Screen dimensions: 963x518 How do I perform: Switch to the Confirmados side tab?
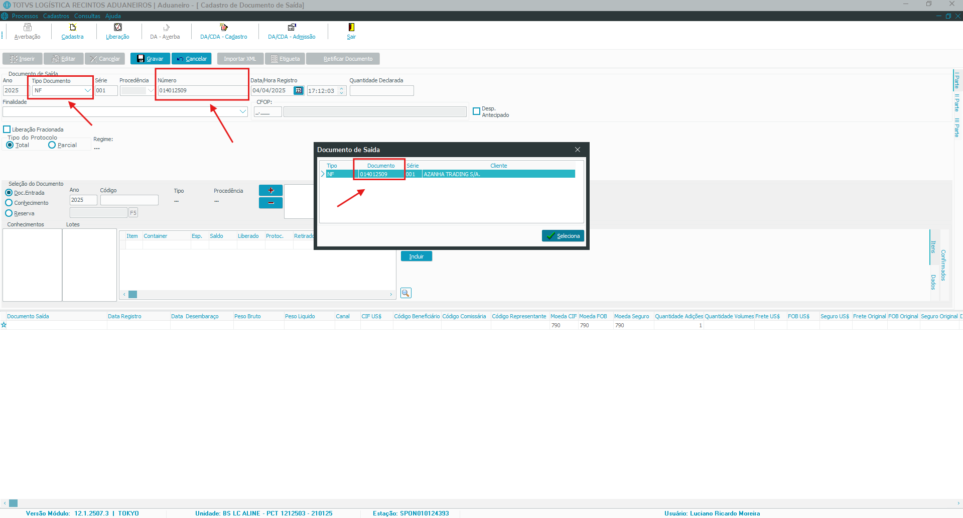point(943,265)
